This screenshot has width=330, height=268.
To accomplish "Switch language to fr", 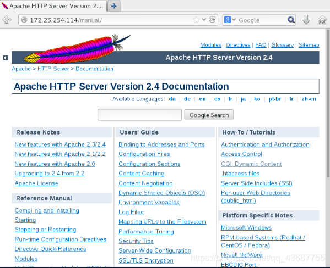I will coord(230,99).
